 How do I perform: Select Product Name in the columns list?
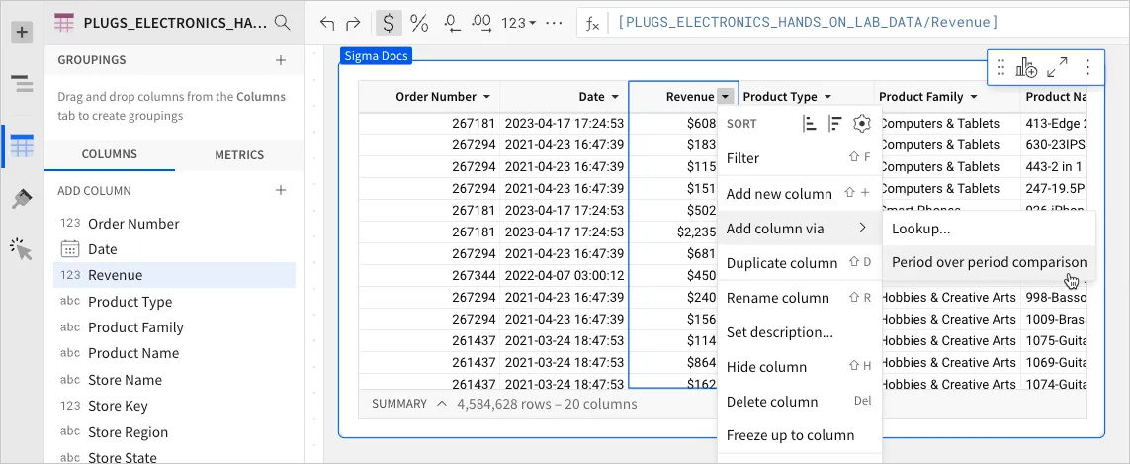point(174,353)
